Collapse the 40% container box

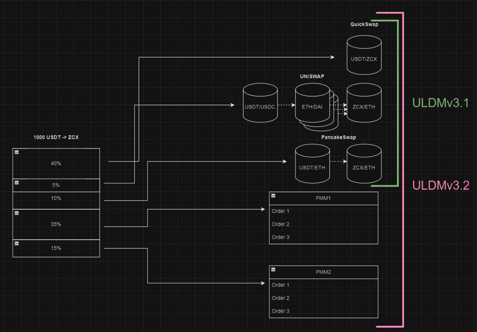[17, 152]
